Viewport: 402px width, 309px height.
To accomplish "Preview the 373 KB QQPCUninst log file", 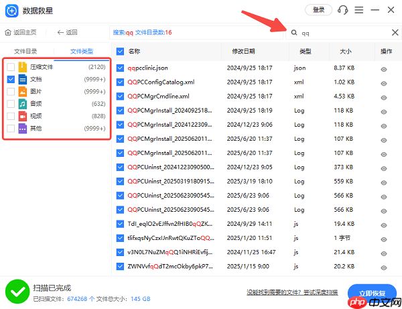I will click(383, 169).
